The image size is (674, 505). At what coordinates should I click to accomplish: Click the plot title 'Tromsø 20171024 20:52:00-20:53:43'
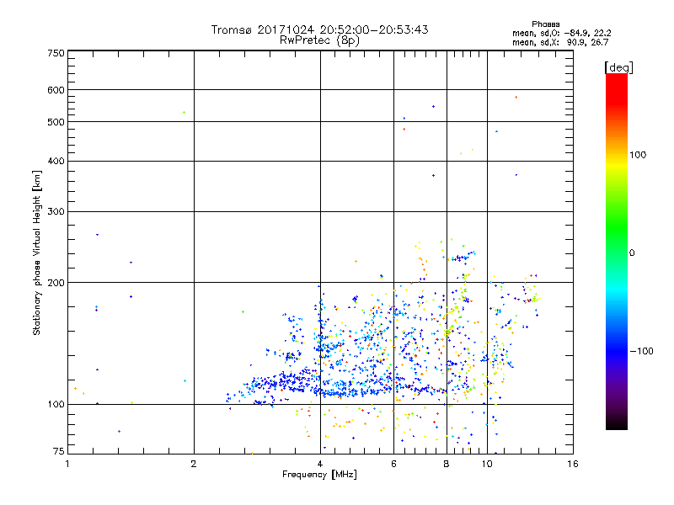319,29
